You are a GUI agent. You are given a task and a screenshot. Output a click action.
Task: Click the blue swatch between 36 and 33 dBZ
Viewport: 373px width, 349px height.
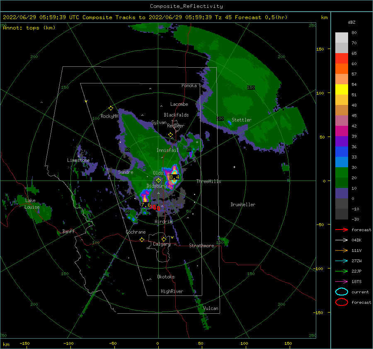coord(342,152)
